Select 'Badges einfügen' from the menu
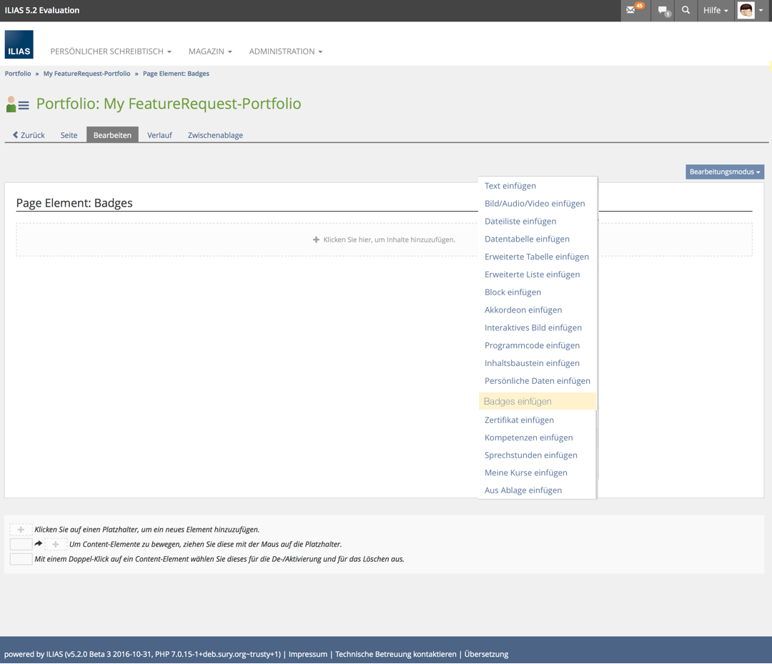772x664 pixels. (518, 402)
